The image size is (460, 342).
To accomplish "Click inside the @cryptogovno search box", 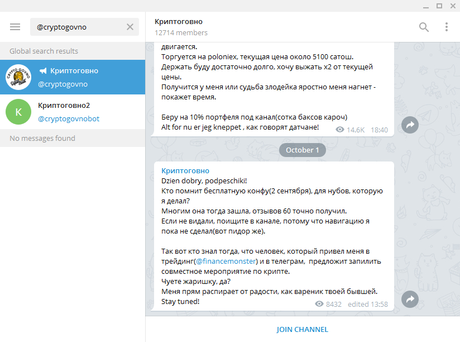I will click(x=78, y=27).
